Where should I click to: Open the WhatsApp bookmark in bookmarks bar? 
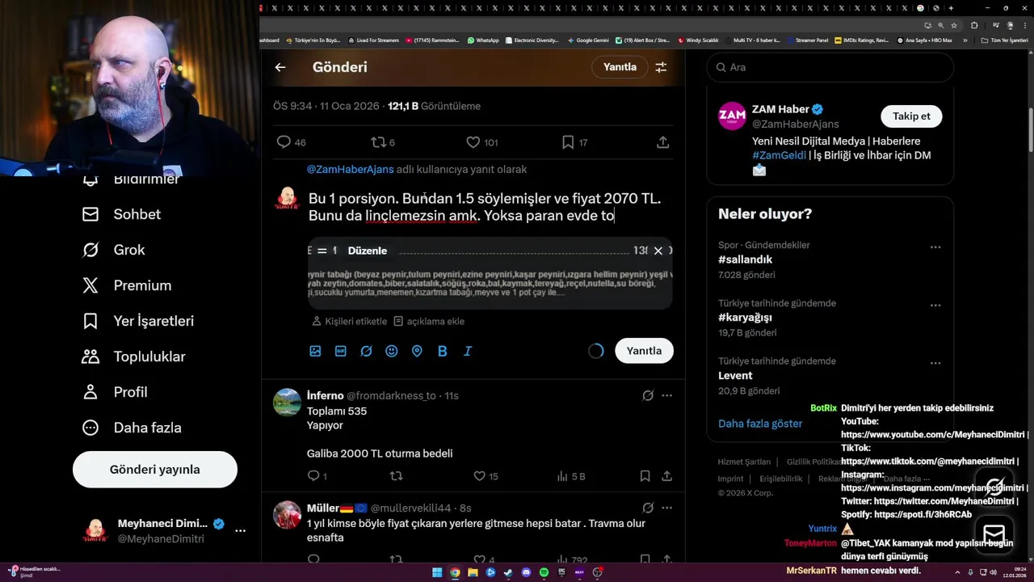(x=483, y=40)
